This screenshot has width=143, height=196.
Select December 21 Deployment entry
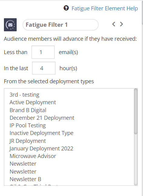click(42, 118)
